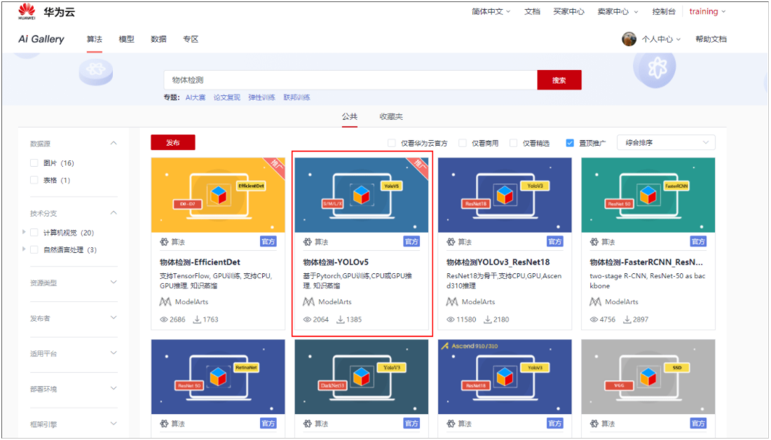This screenshot has width=771, height=440.
Task: Click algorithm type icon on YOLOv3_ResNet18 card
Action: pyautogui.click(x=451, y=242)
